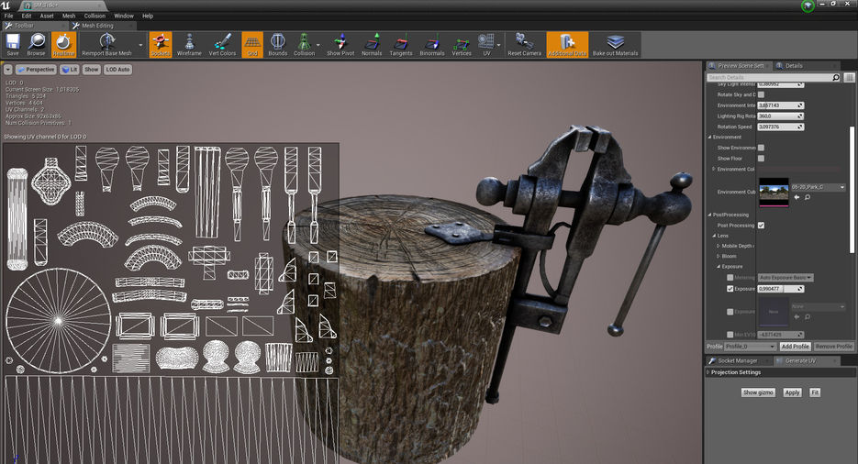The height and width of the screenshot is (464, 858).
Task: Enable the Show Environment checkbox
Action: point(761,148)
